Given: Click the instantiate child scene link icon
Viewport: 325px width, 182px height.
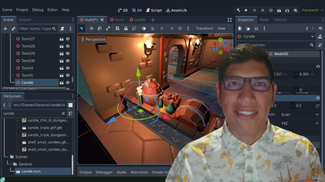Looking at the screenshot, I should tap(14, 29).
